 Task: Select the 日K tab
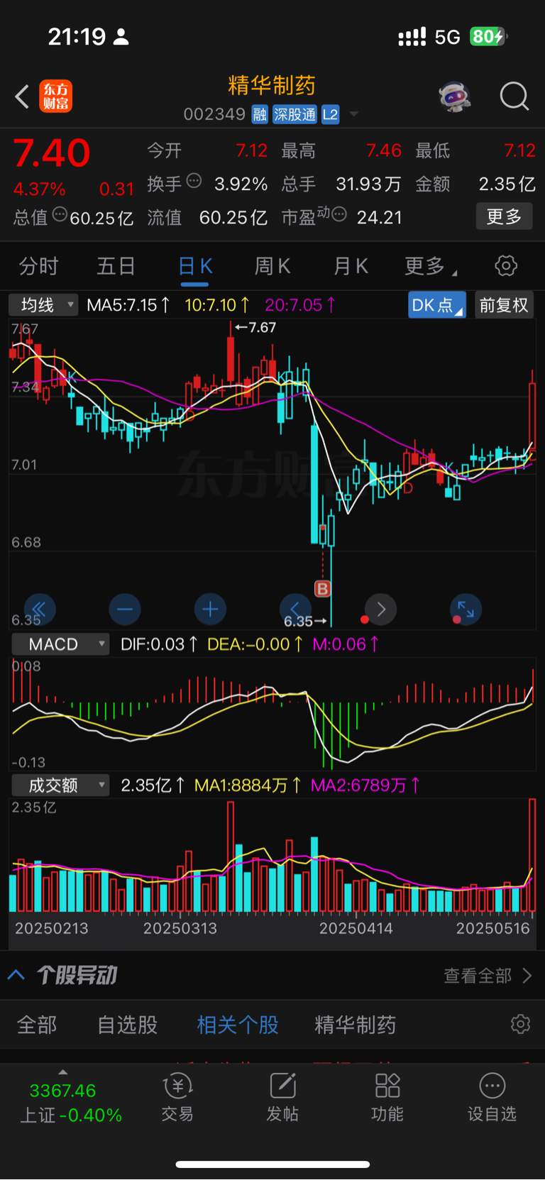[x=194, y=266]
